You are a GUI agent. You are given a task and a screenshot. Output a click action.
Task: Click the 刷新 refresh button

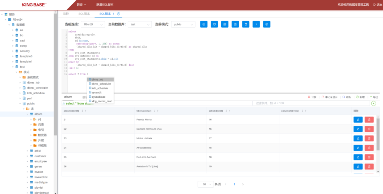coord(346,97)
